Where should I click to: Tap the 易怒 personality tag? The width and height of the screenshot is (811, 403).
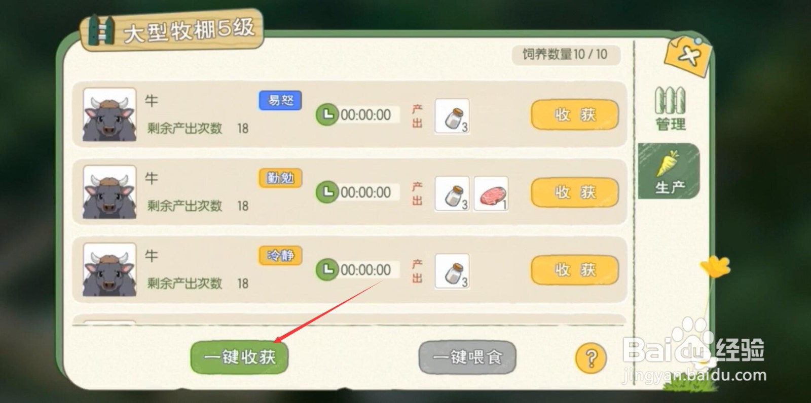(280, 100)
